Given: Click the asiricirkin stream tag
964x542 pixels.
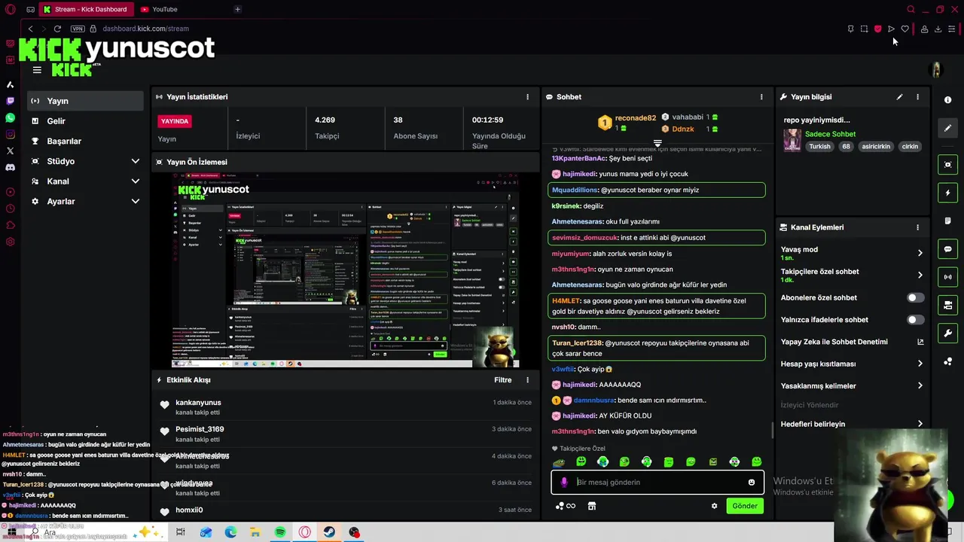Looking at the screenshot, I should click(876, 147).
